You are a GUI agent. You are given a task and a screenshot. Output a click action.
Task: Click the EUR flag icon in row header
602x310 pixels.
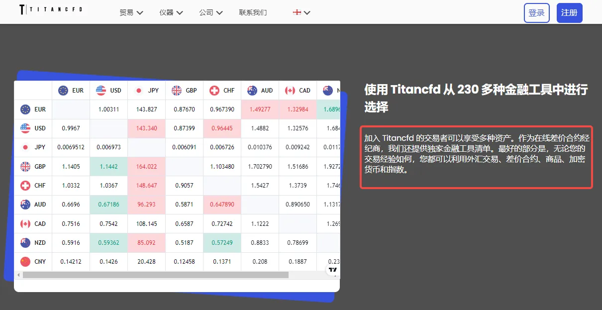[x=25, y=109]
